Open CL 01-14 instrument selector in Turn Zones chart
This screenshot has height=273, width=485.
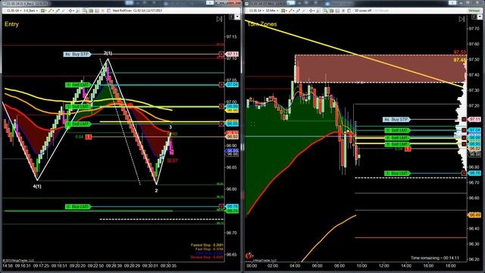point(256,11)
